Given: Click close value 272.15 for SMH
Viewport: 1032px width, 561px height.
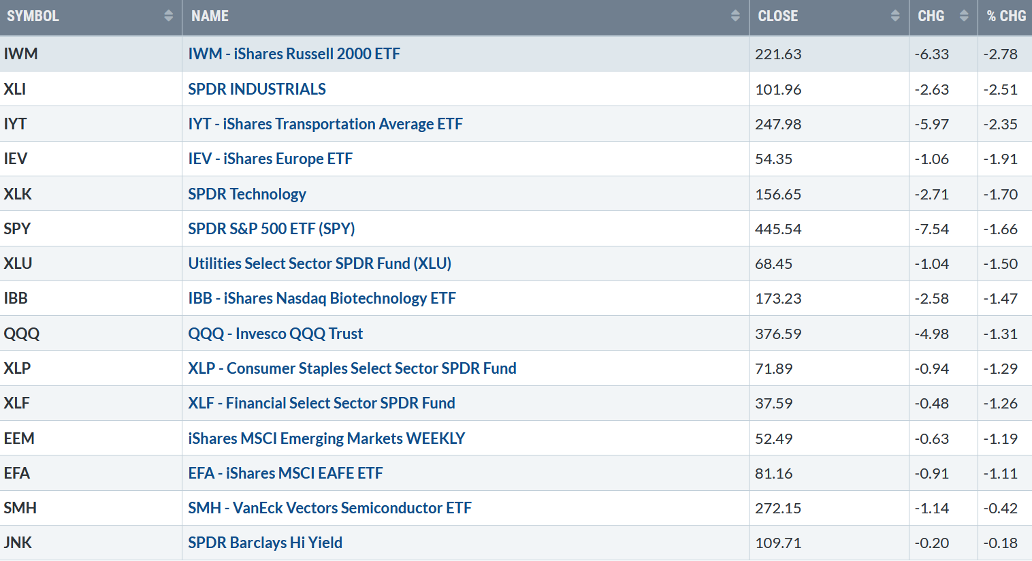Looking at the screenshot, I should click(778, 508).
